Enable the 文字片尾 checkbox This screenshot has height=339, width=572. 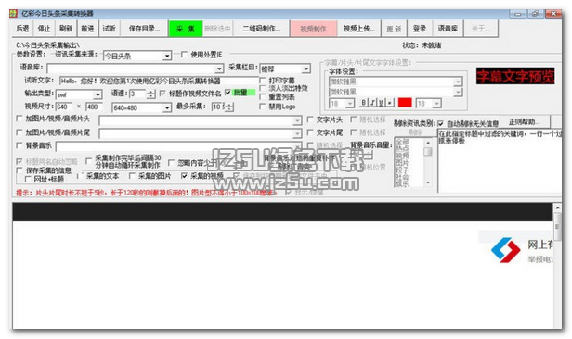pos(310,132)
